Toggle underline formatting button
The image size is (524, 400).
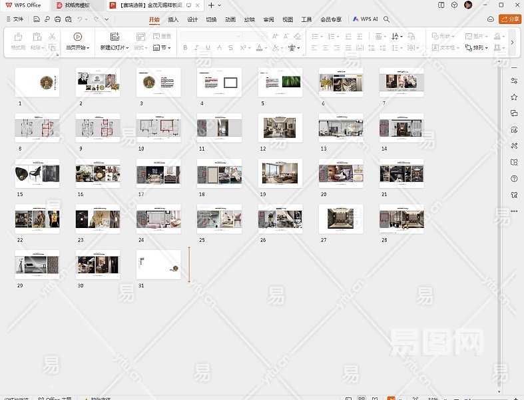coord(208,48)
